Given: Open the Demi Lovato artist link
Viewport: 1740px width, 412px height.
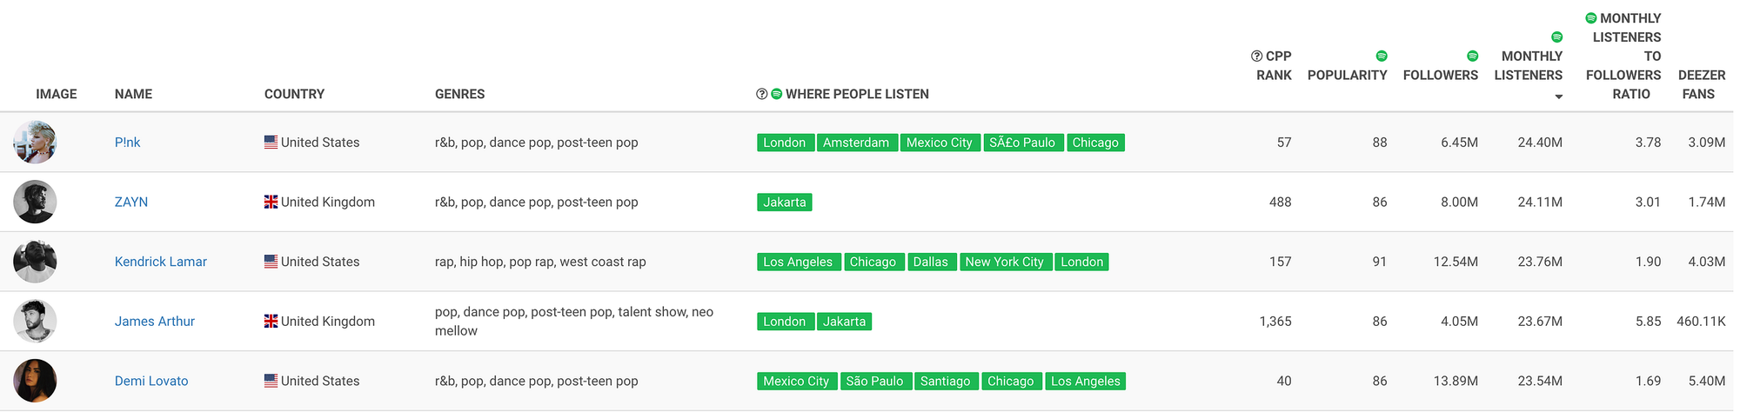Looking at the screenshot, I should pos(151,381).
